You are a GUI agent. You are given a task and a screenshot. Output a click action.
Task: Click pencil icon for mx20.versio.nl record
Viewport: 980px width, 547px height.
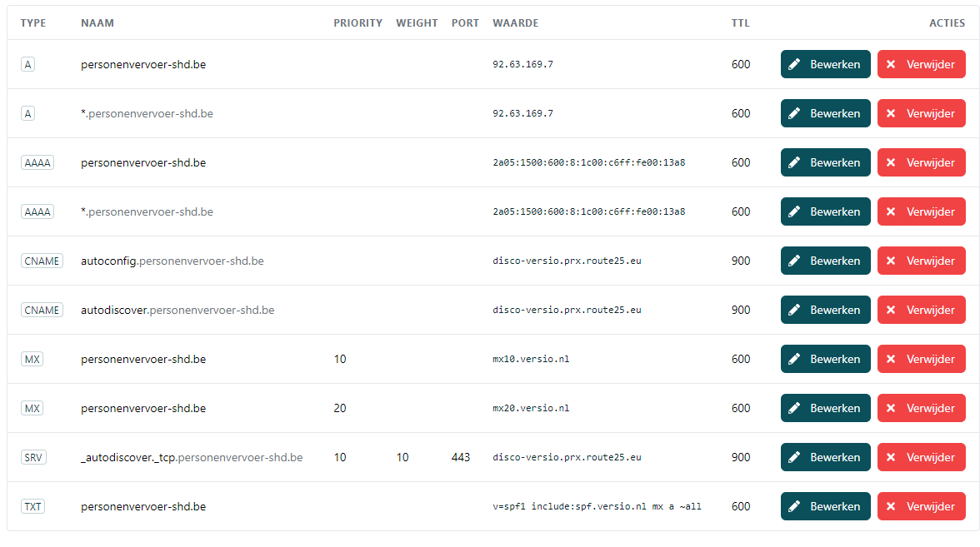(794, 408)
